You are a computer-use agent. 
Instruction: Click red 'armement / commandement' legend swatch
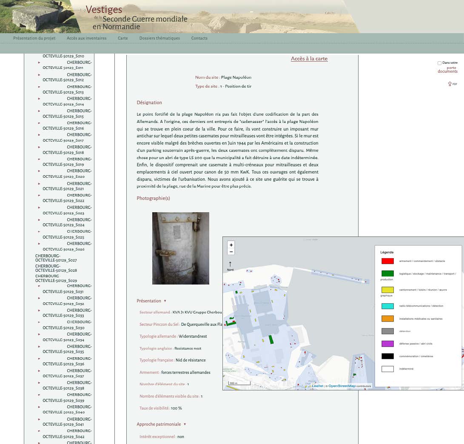(387, 261)
